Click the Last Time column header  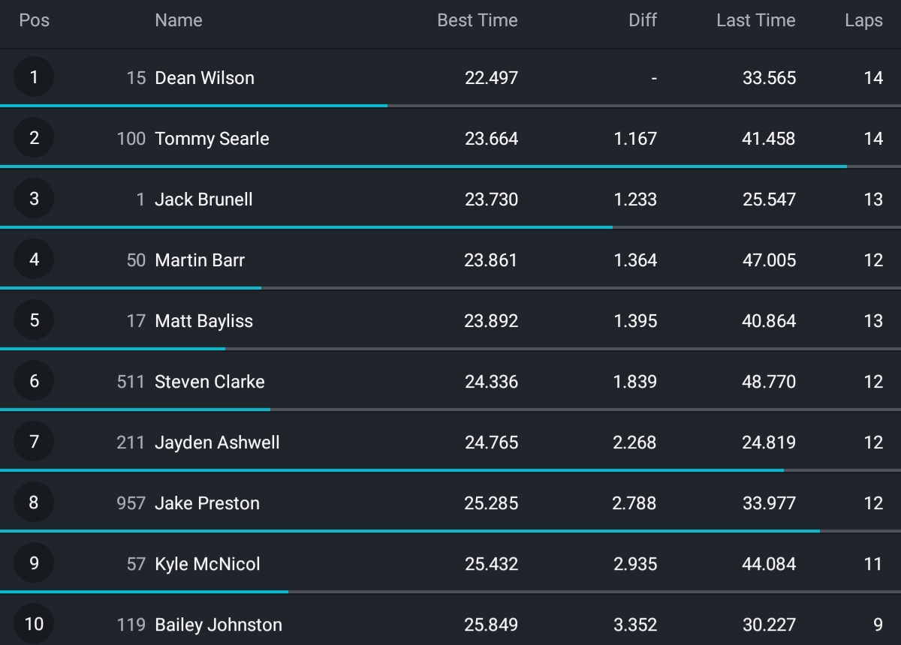pos(755,20)
